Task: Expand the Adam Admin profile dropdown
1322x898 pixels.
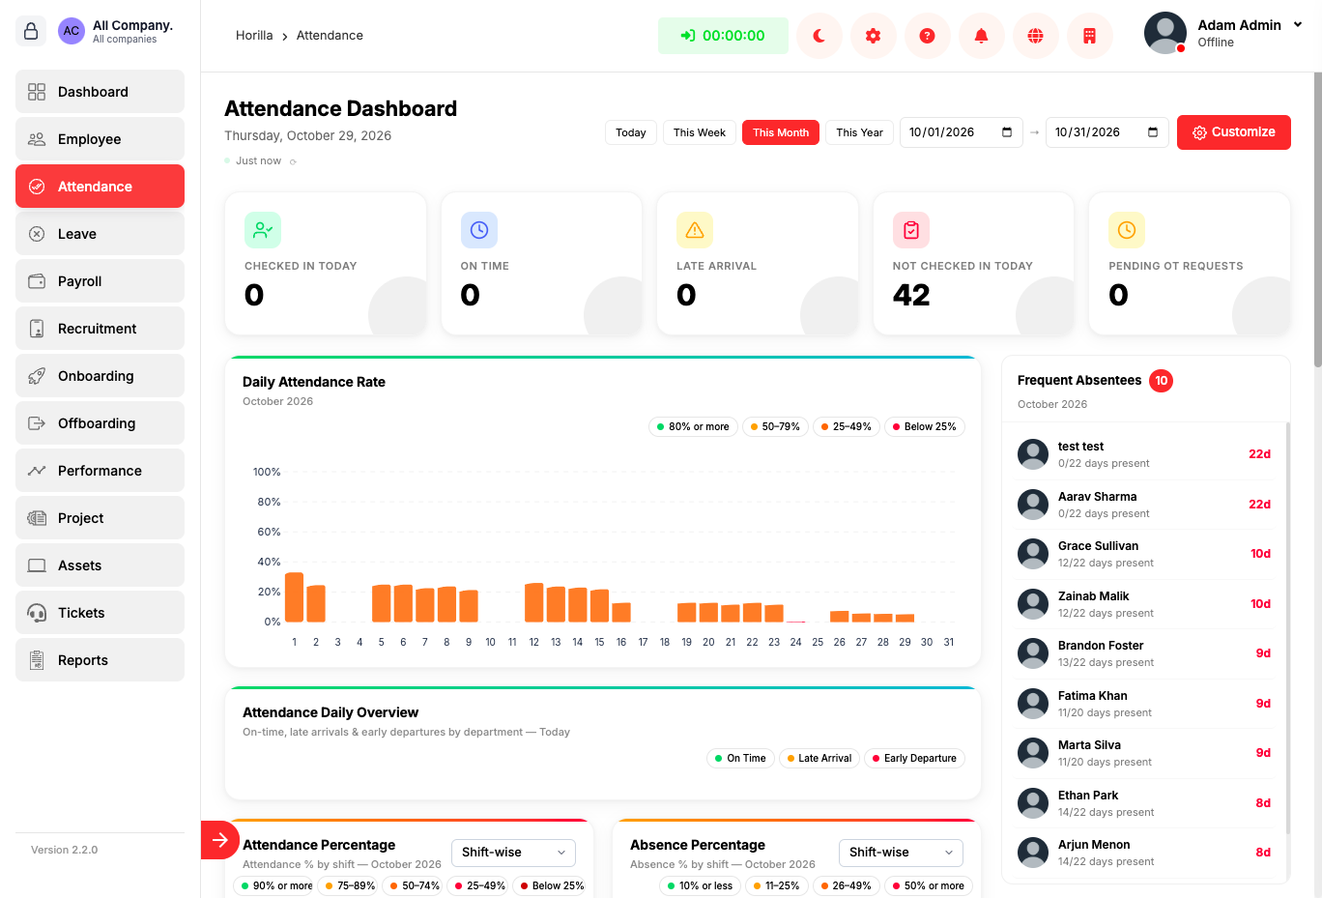Action: (1298, 25)
